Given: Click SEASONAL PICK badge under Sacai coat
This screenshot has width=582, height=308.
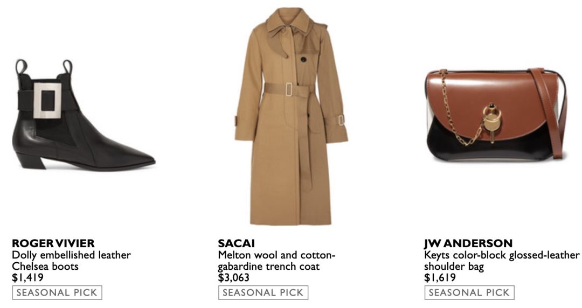Looking at the screenshot, I should (x=263, y=292).
